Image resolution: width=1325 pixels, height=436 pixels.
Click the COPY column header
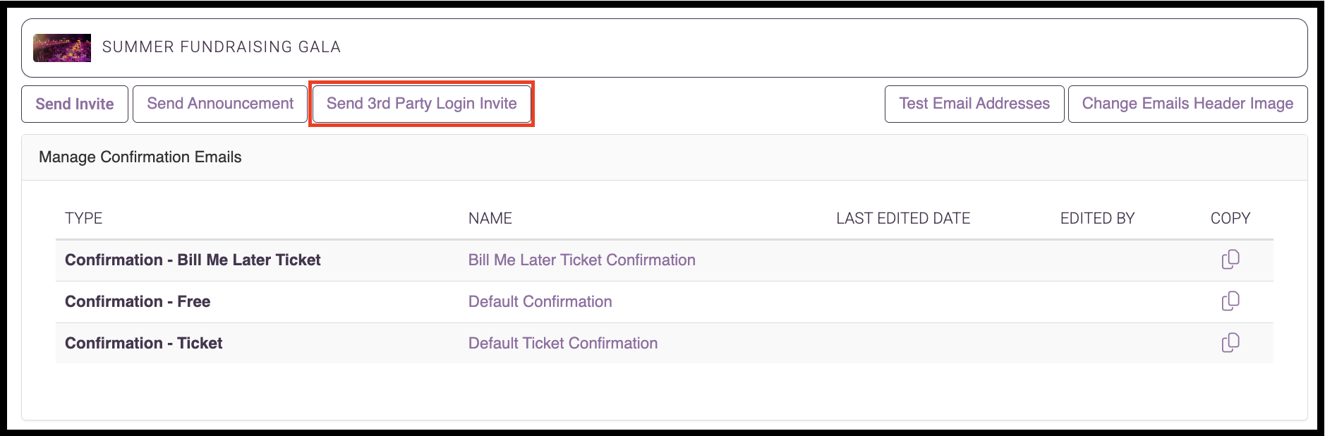coord(1230,218)
